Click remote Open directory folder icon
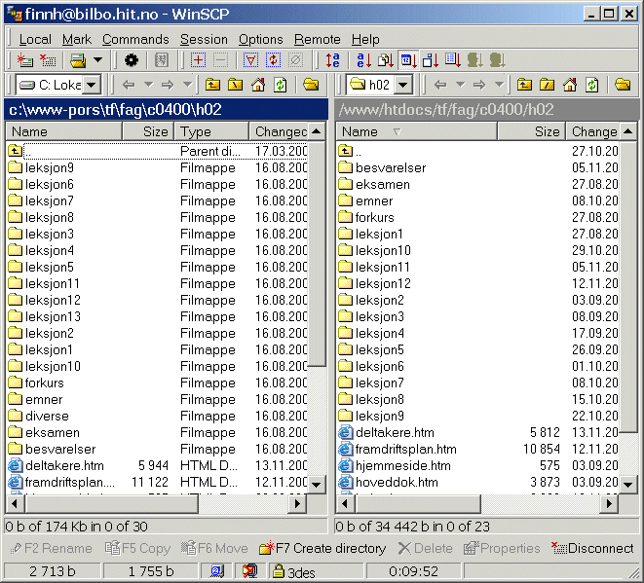Screen dimensions: 644x583 623,85
